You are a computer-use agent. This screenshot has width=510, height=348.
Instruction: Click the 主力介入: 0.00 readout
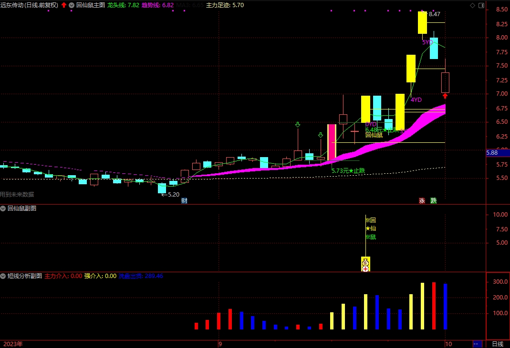click(x=63, y=276)
